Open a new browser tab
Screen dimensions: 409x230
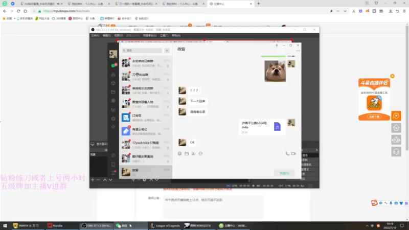click(259, 4)
